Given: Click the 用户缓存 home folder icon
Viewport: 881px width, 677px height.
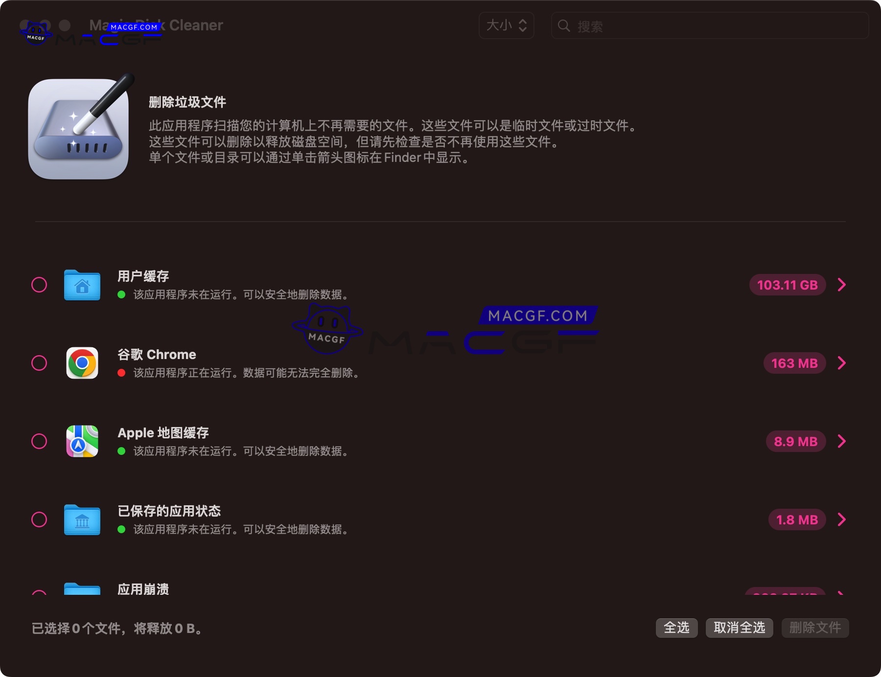Looking at the screenshot, I should (81, 285).
